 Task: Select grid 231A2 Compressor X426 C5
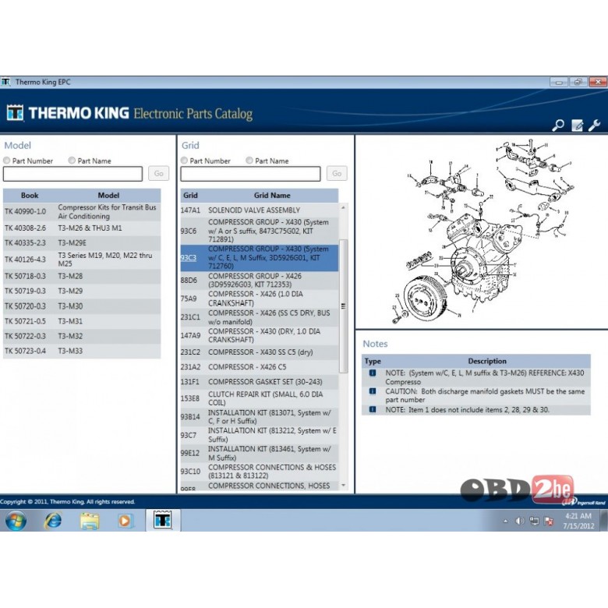pos(260,367)
